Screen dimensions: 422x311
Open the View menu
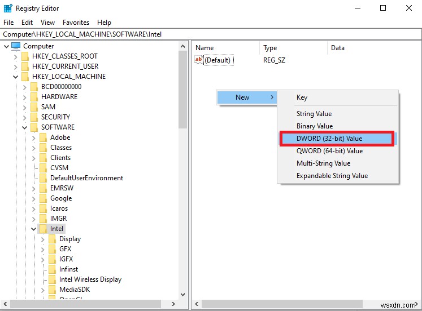click(x=47, y=23)
